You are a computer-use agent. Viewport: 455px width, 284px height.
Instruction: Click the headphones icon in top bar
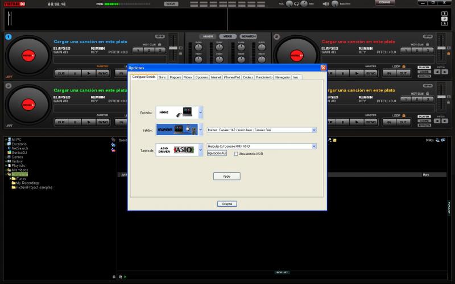click(296, 4)
